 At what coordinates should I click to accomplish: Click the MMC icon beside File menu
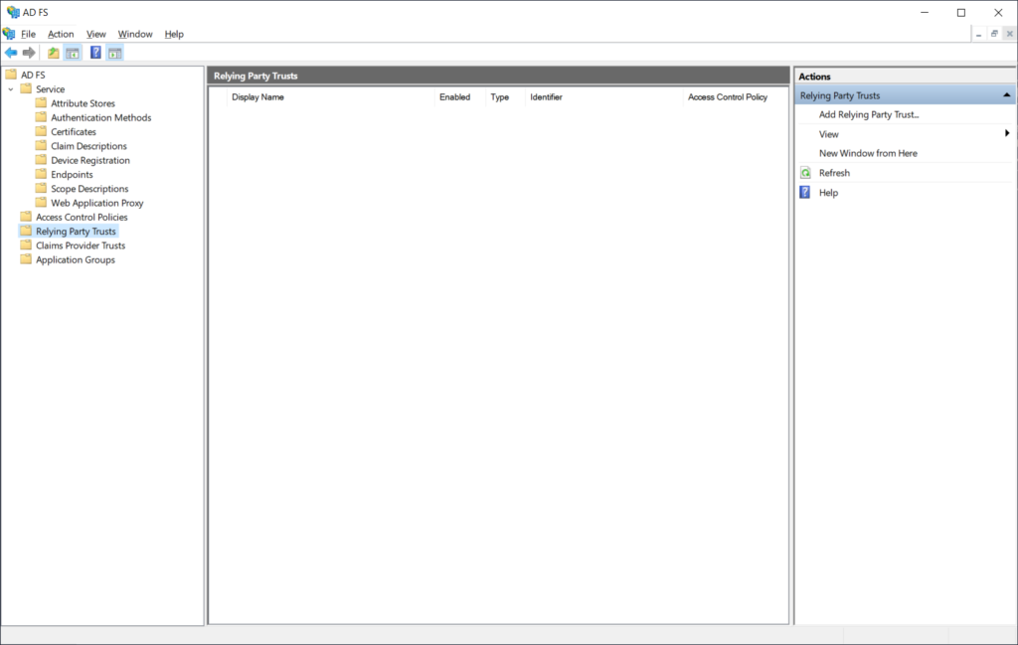pyautogui.click(x=9, y=33)
